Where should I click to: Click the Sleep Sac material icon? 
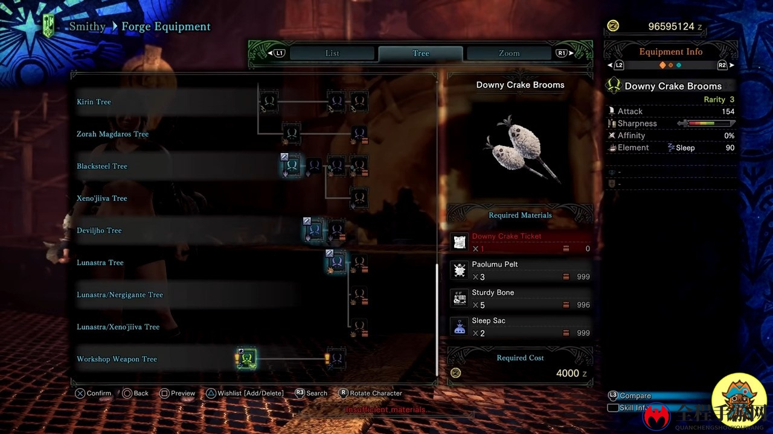click(x=460, y=327)
